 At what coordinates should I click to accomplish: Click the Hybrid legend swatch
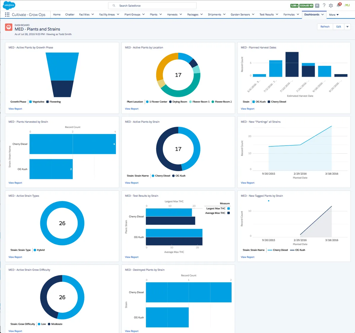35,250
